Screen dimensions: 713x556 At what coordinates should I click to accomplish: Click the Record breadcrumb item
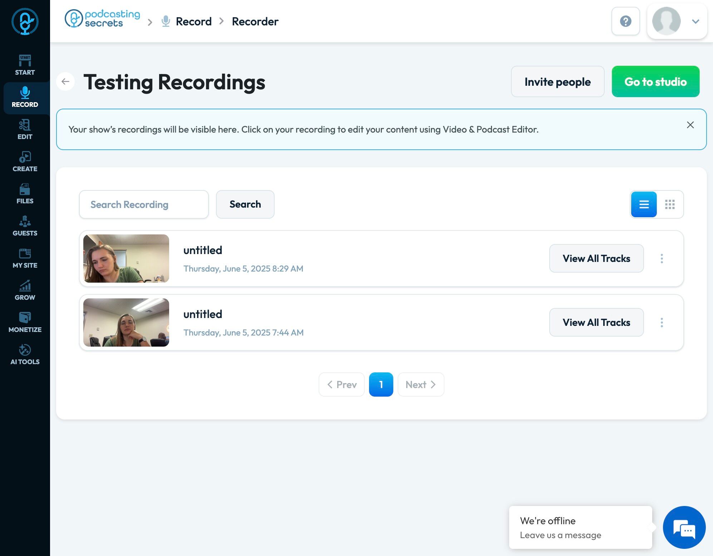pyautogui.click(x=193, y=21)
